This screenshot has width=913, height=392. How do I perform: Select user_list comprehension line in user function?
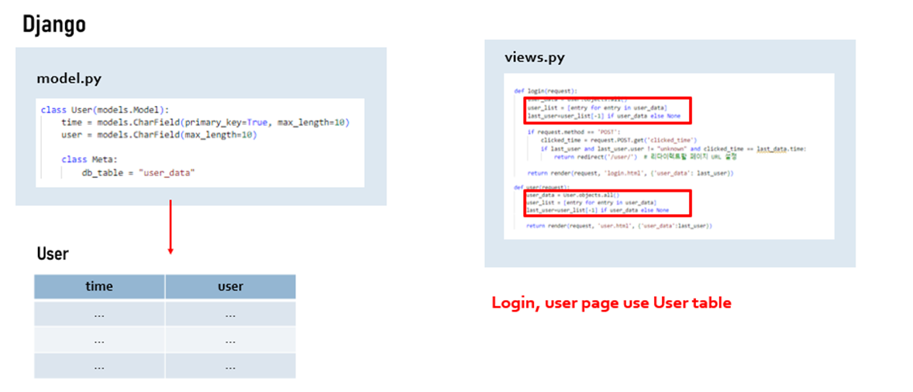click(x=591, y=202)
